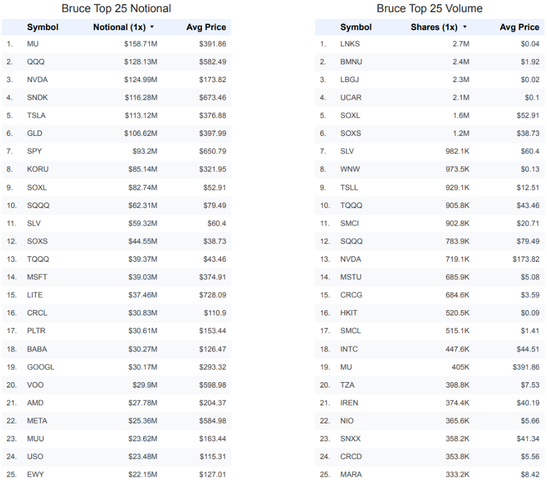547x485 pixels.
Task: Select the SNDK row
Action: [116, 97]
